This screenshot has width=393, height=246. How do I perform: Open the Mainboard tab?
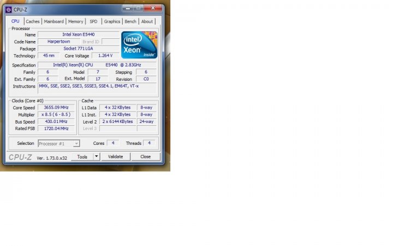(x=53, y=21)
